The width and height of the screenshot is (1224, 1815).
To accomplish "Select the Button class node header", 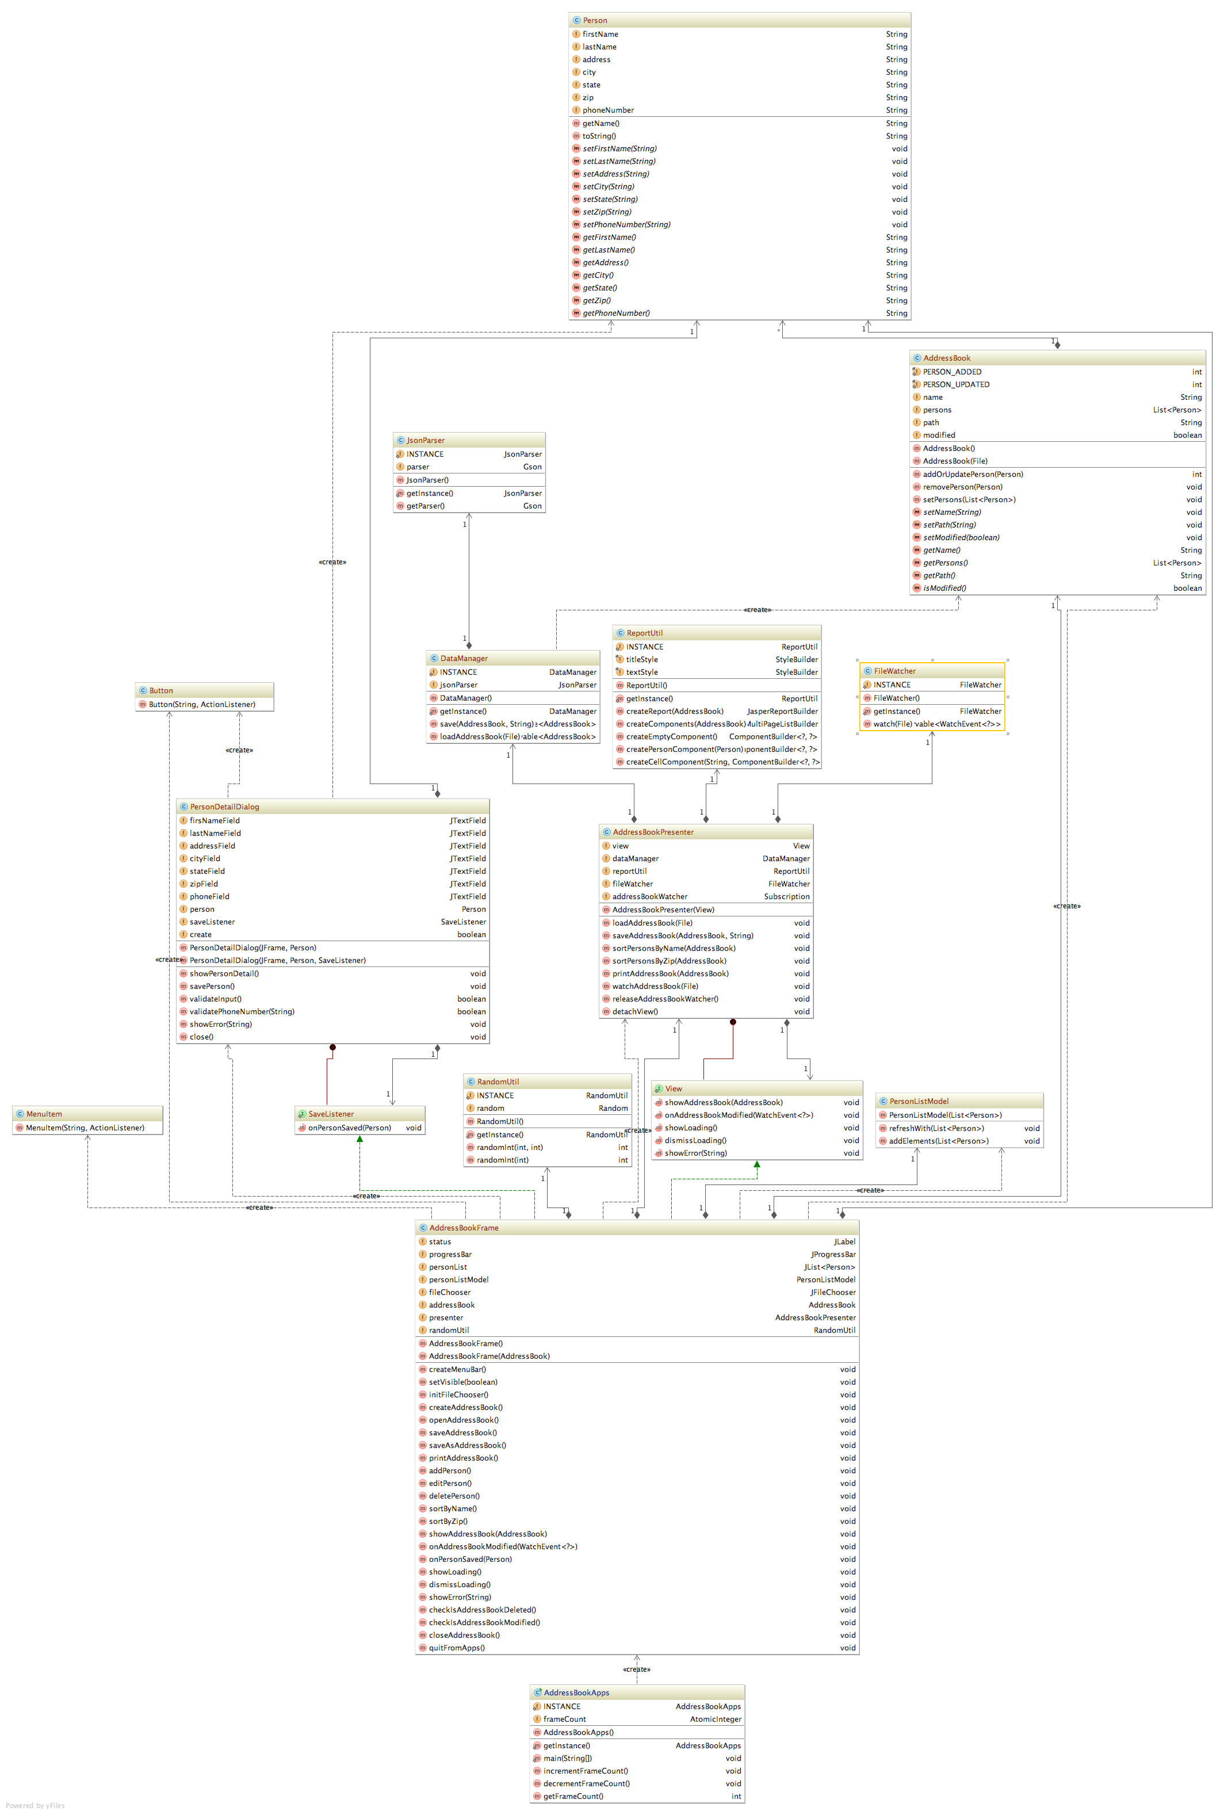I will 161,691.
